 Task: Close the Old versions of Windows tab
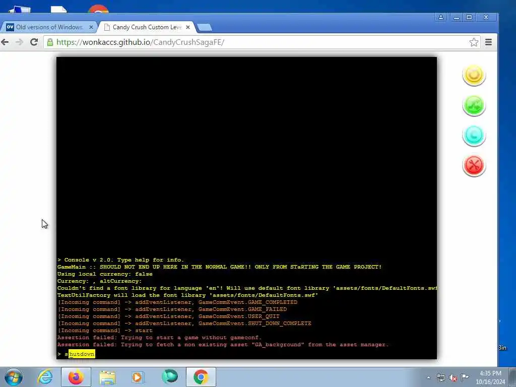click(x=91, y=27)
